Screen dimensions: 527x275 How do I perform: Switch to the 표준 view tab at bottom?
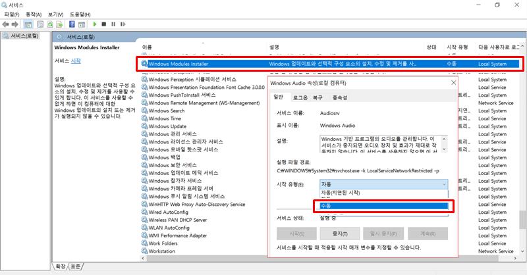(76, 266)
